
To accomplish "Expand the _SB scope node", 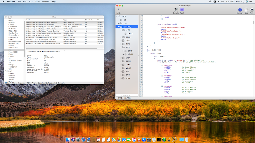I will (x=119, y=23).
